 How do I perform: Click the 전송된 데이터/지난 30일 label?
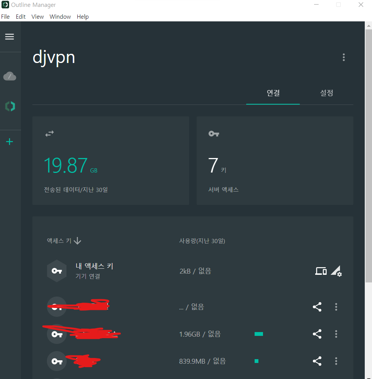coord(76,190)
